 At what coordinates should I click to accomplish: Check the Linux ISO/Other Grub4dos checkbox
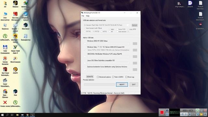[85, 63]
